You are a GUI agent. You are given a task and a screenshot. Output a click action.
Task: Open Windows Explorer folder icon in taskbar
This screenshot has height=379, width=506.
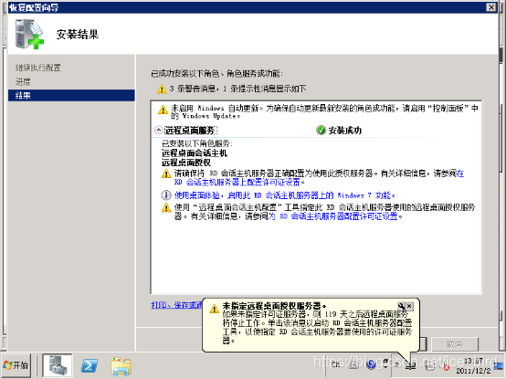pyautogui.click(x=121, y=366)
